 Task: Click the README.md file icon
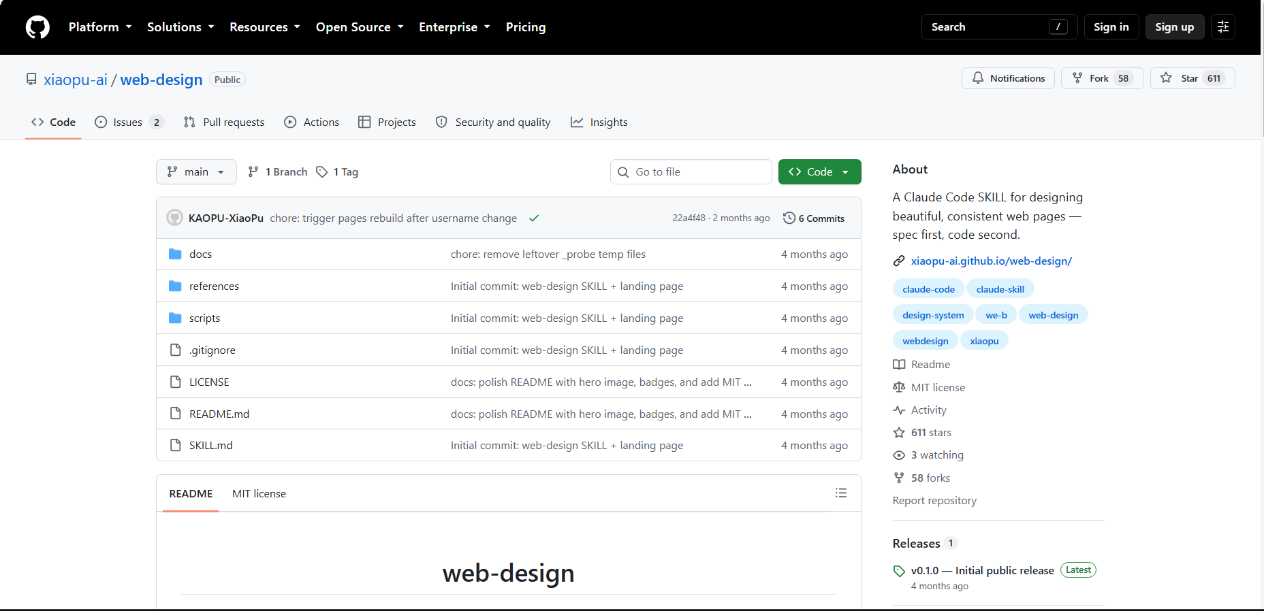click(x=175, y=414)
